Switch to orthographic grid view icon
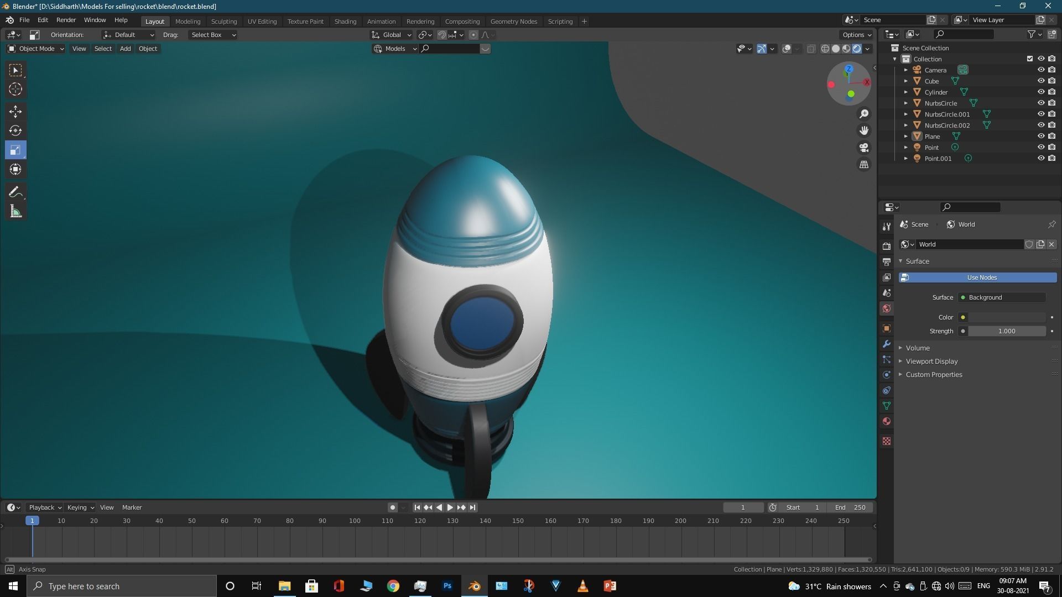Screen dimensions: 1062x597 pos(864,165)
